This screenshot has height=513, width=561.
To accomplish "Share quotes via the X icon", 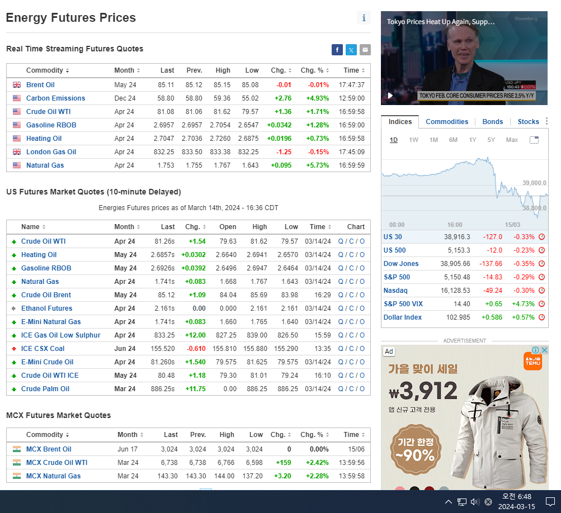I will 351,50.
